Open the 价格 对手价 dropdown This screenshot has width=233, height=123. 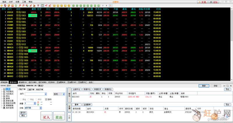[40, 108]
